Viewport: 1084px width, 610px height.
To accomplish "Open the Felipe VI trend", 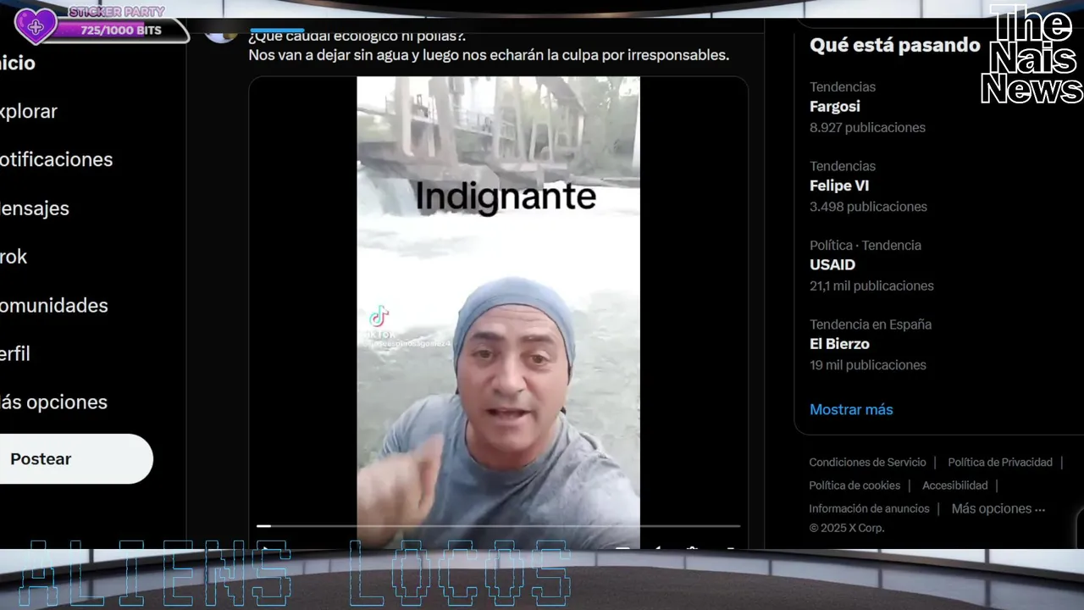I will coord(839,186).
